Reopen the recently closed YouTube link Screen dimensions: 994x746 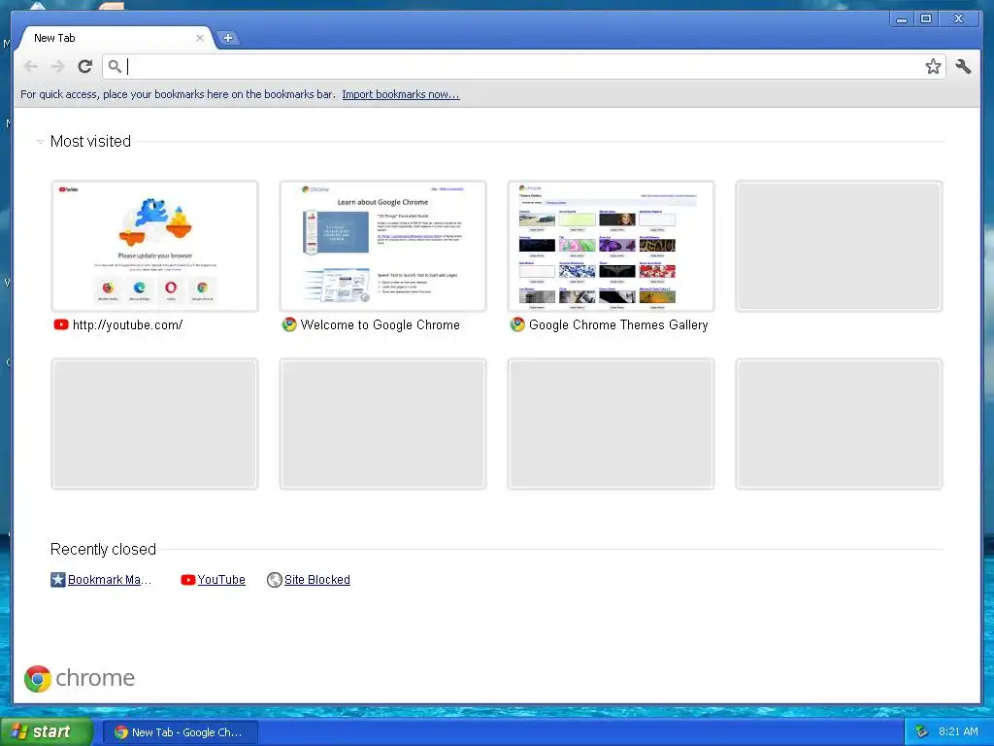pos(221,580)
